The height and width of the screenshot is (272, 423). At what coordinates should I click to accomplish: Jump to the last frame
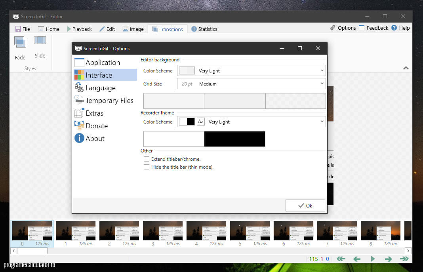[x=404, y=259]
